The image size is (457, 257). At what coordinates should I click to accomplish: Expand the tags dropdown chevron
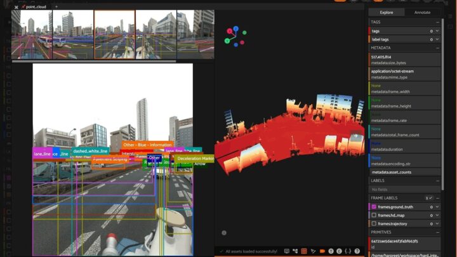pyautogui.click(x=437, y=31)
